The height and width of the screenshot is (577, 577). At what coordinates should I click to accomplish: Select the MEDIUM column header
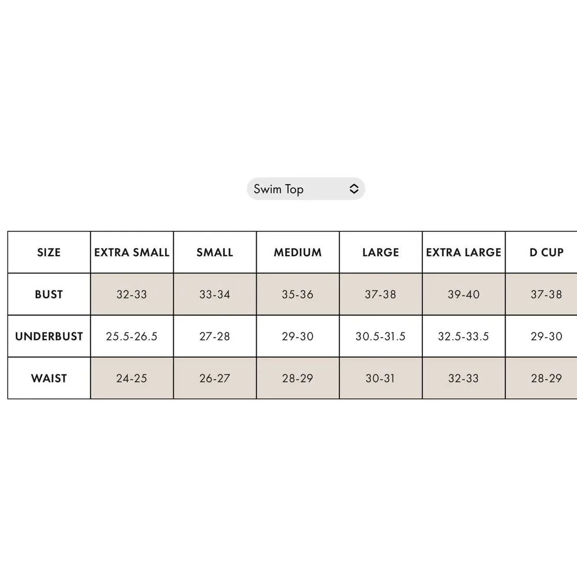(298, 252)
